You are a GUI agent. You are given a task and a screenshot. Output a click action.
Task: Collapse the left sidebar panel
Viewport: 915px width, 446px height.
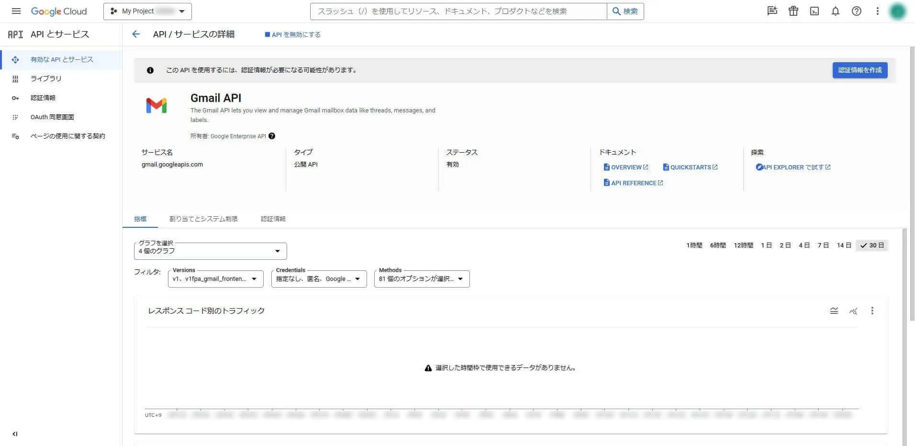[x=15, y=434]
